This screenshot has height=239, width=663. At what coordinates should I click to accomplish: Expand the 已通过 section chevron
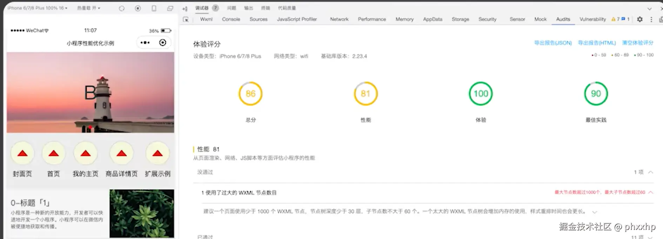pos(651,237)
